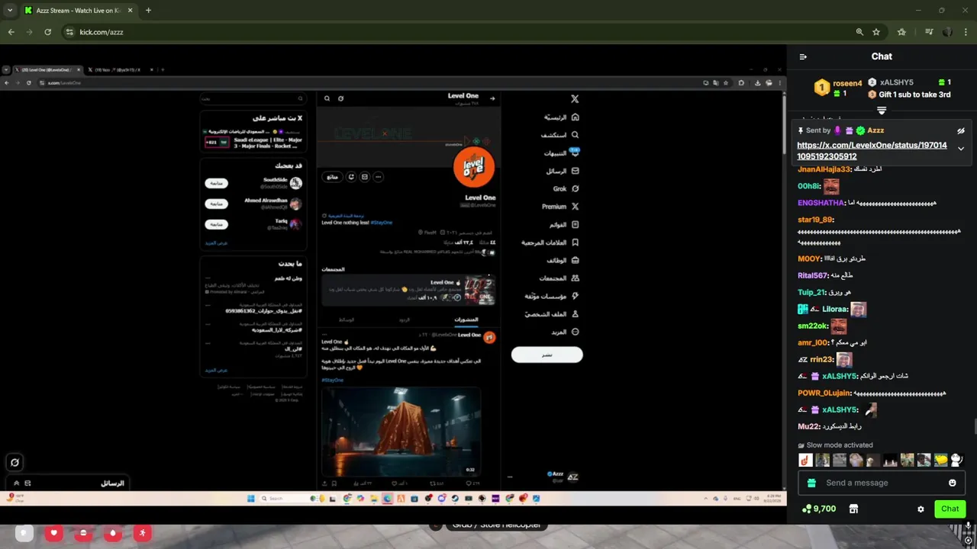Click the 9,700 channel points balance
Screen dimensions: 977x549
point(819,509)
